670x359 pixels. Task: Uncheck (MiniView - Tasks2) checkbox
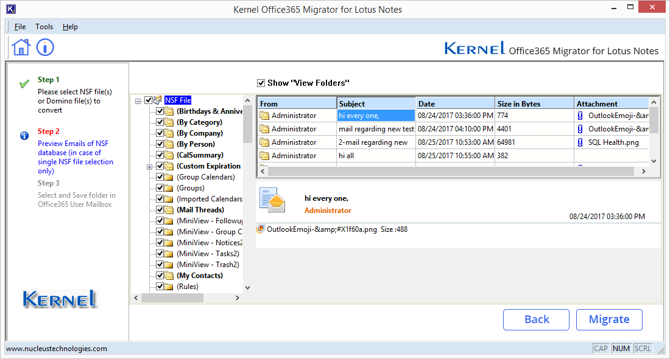click(x=160, y=253)
